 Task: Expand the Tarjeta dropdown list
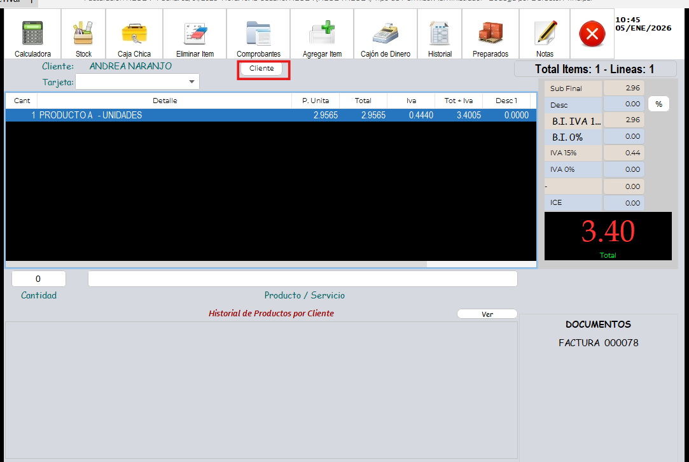(x=191, y=82)
